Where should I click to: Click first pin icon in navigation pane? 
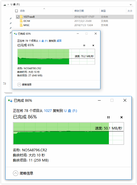10,18
